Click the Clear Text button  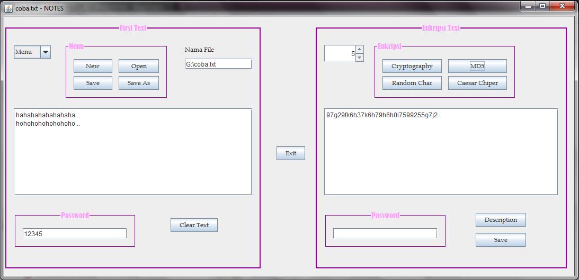[194, 225]
